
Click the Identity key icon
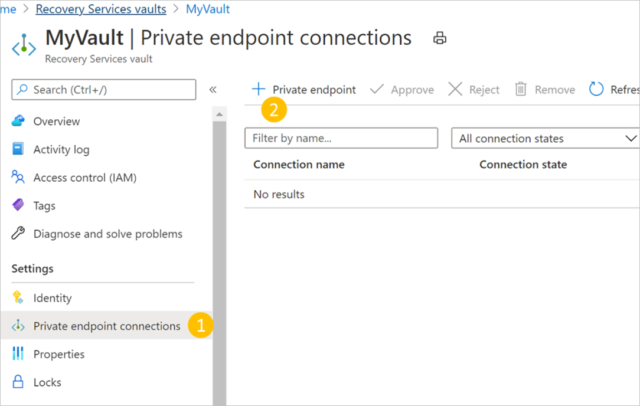pos(18,297)
